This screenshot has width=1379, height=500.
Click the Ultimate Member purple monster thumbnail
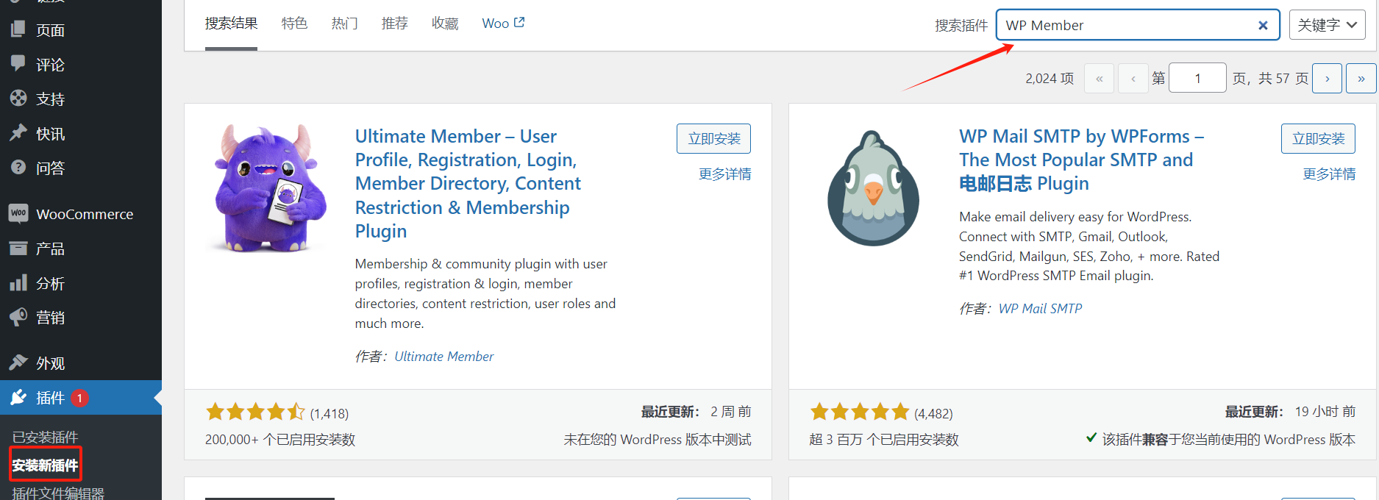pos(269,188)
